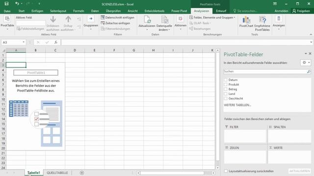Screen dimensions: 314x176
Task: Check the Produkt field checkbox
Action: pos(226,85)
